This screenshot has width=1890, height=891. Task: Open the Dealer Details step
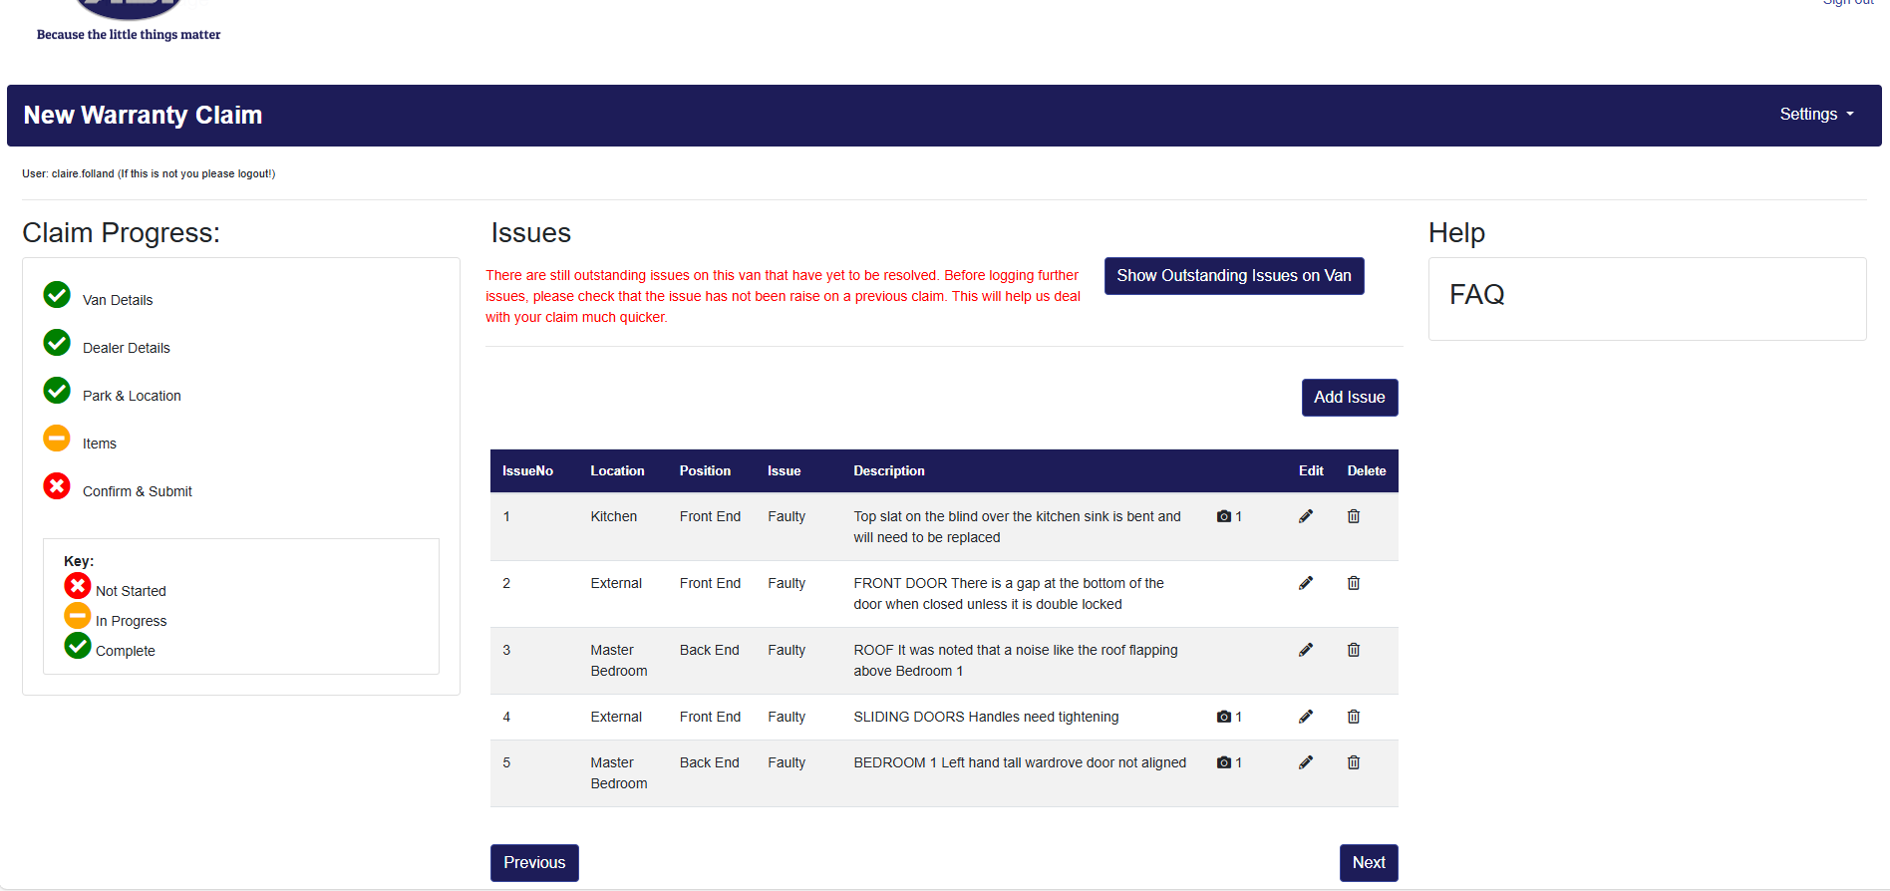(x=126, y=348)
